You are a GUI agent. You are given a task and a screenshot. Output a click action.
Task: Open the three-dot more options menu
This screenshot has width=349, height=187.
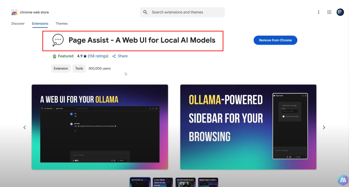pos(319,12)
